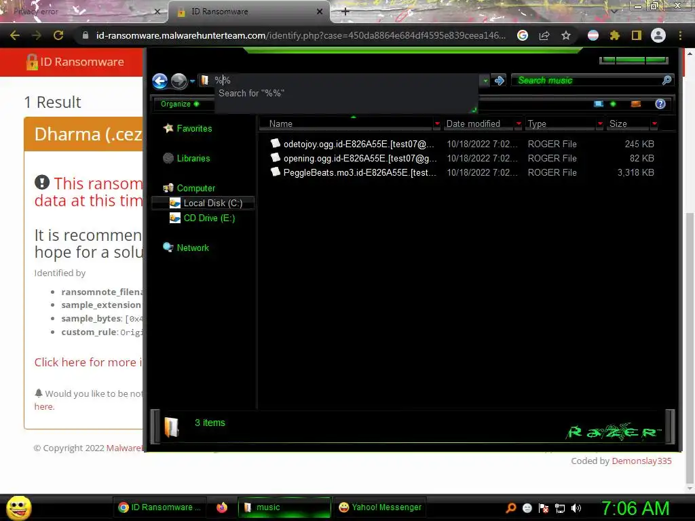The height and width of the screenshot is (521, 695).
Task: Click the smiley Start button on taskbar
Action: [18, 507]
